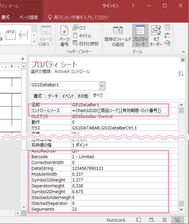Edit the CorrectionWidth value
189x224 pixels.
(x=125, y=163)
